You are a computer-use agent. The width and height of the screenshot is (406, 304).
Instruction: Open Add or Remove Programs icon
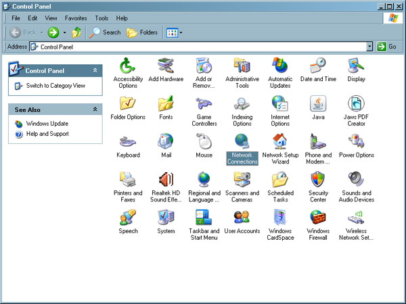[x=204, y=73]
